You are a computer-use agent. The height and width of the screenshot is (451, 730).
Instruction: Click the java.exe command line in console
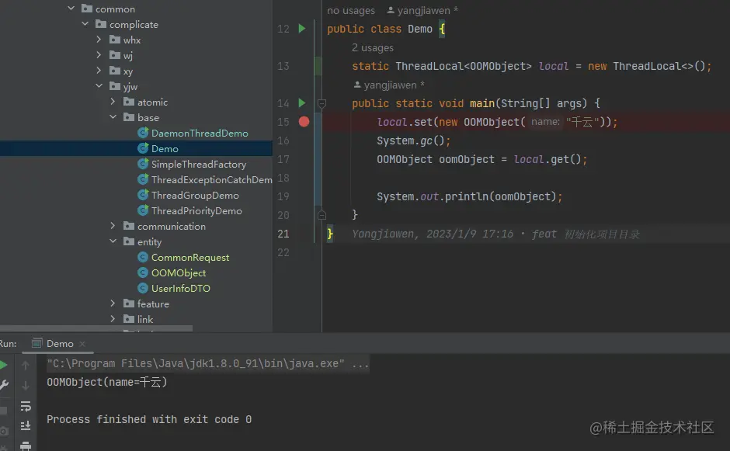pyautogui.click(x=207, y=363)
